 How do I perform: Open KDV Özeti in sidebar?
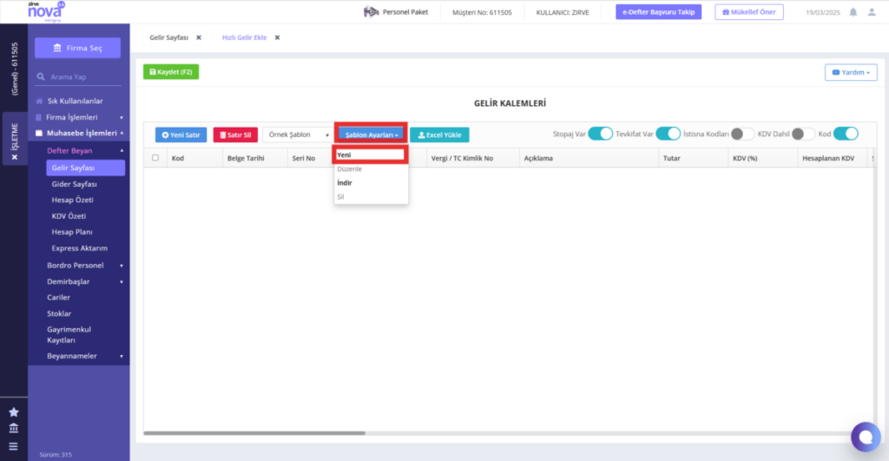pyautogui.click(x=69, y=216)
